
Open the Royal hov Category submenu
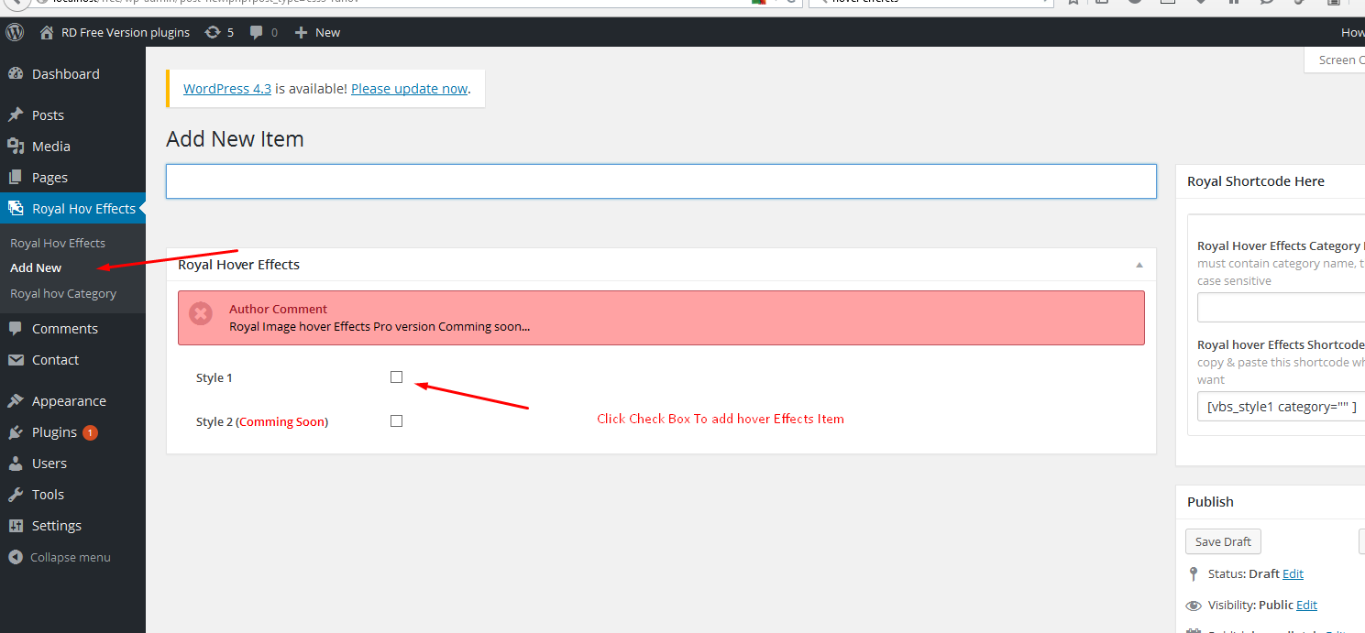tap(63, 293)
